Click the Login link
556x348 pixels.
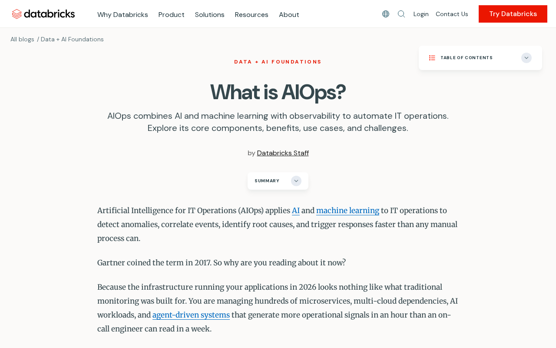[421, 14]
